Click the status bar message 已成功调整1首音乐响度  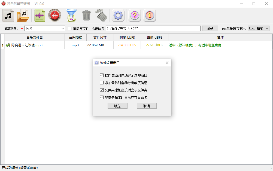coord(20,168)
